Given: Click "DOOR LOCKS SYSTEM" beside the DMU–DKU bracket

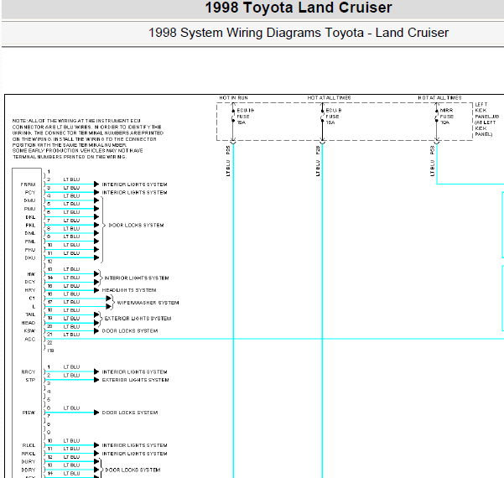Looking at the screenshot, I should (136, 226).
